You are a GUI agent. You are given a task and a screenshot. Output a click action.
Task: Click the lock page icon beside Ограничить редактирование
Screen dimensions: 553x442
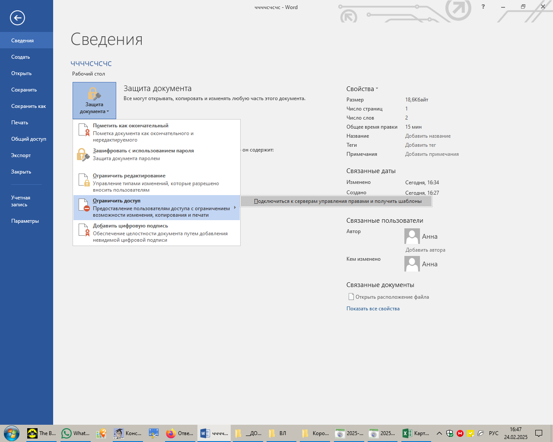[x=83, y=180]
